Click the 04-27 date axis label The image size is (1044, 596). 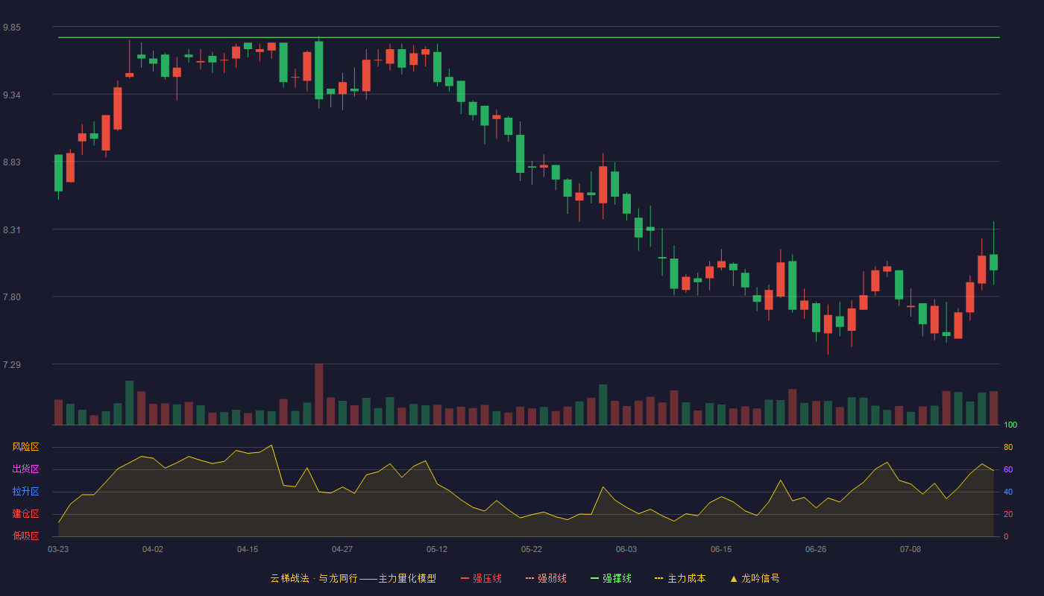click(x=342, y=549)
